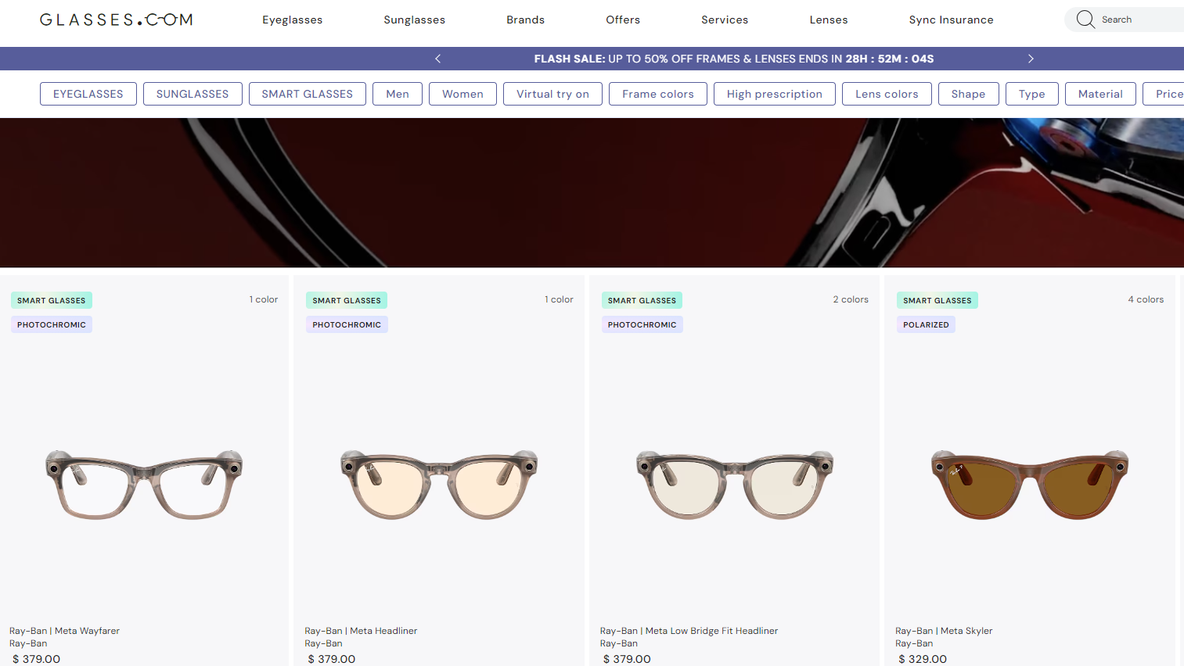Click the POLARIZED badge on Skyler

tap(926, 324)
